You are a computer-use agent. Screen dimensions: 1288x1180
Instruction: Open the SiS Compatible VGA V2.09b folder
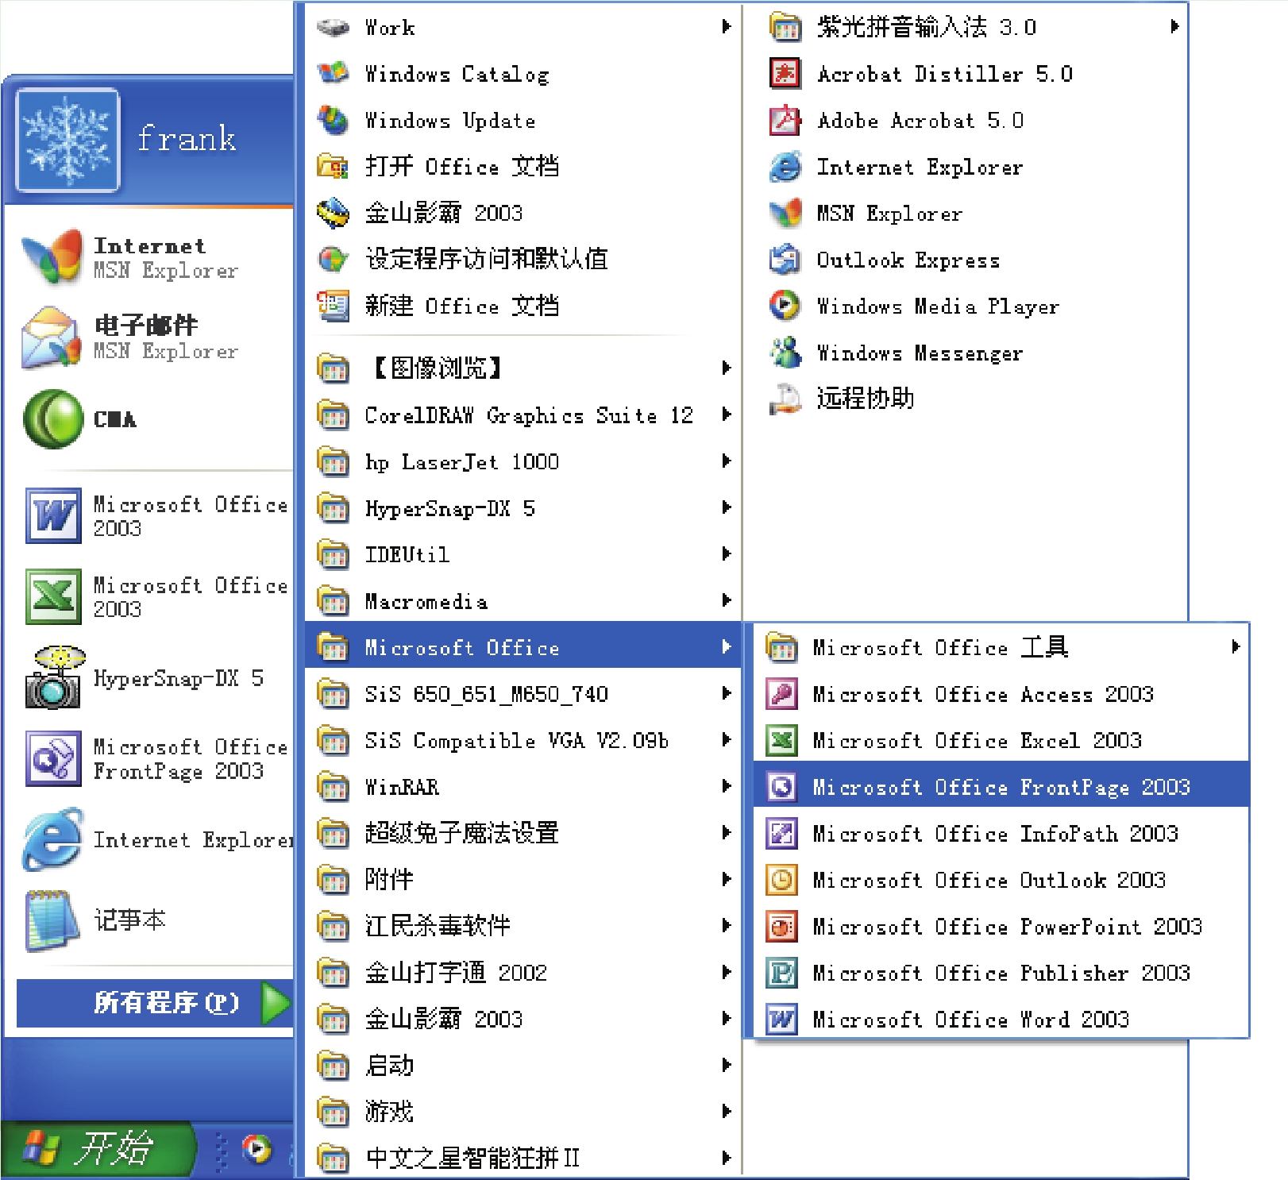pos(523,740)
